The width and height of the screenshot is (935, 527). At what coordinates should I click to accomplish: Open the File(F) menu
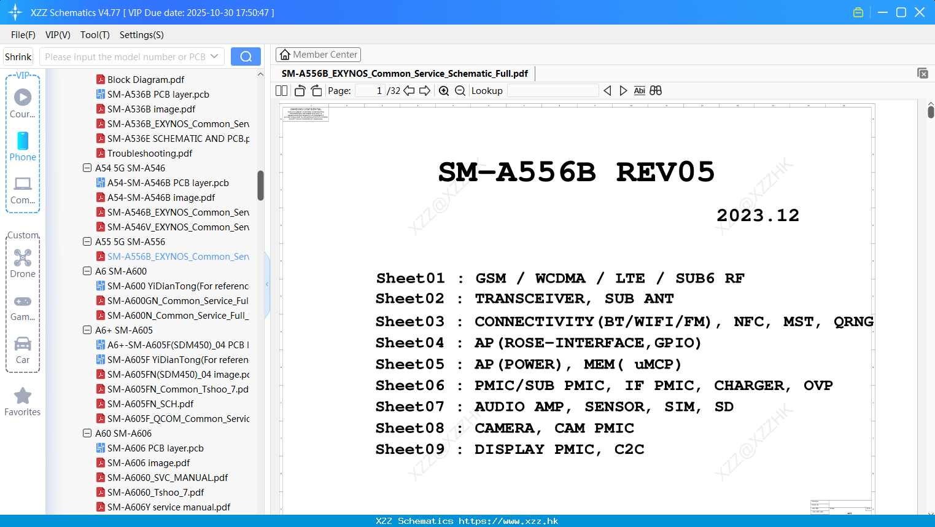point(23,35)
